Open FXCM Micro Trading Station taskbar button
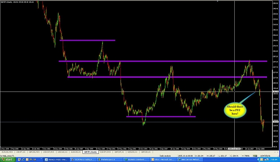Image resolution: width=280 pixels, height=162 pixels. pos(83,159)
